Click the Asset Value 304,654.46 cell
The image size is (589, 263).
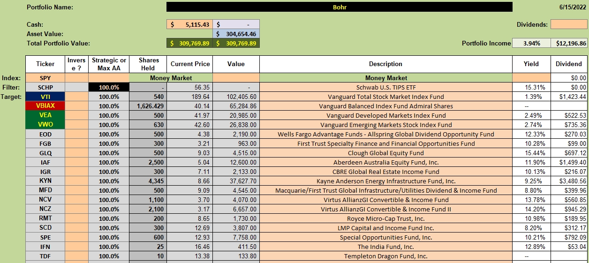point(236,34)
